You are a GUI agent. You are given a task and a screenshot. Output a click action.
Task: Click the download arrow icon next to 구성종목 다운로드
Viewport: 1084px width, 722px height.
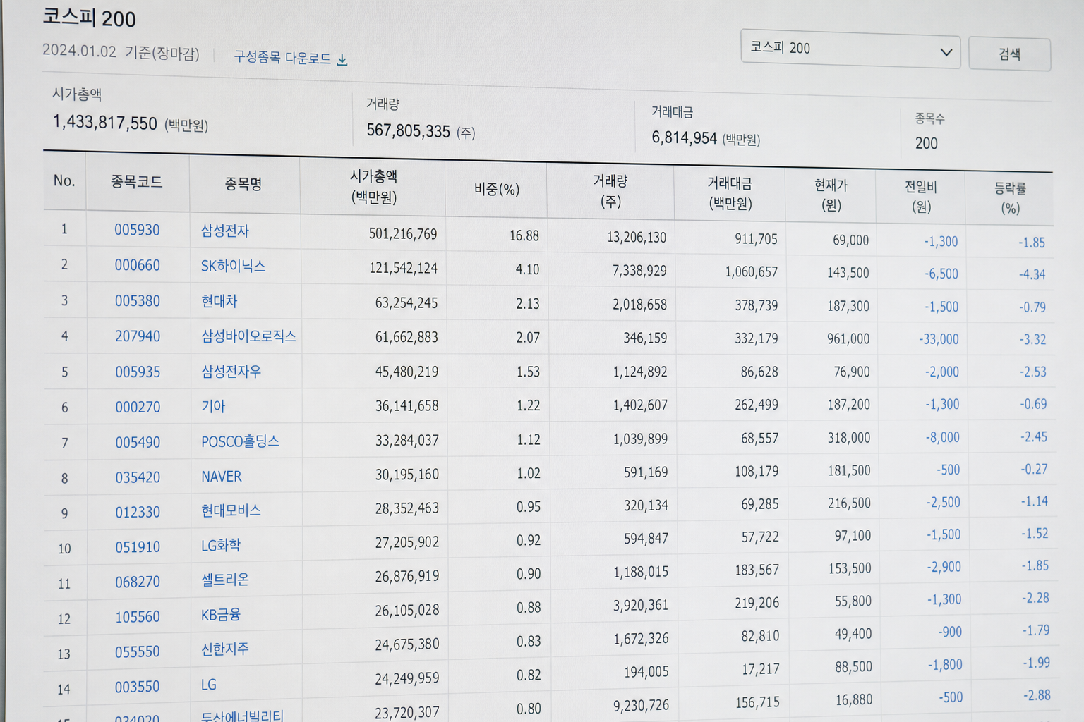coord(342,60)
